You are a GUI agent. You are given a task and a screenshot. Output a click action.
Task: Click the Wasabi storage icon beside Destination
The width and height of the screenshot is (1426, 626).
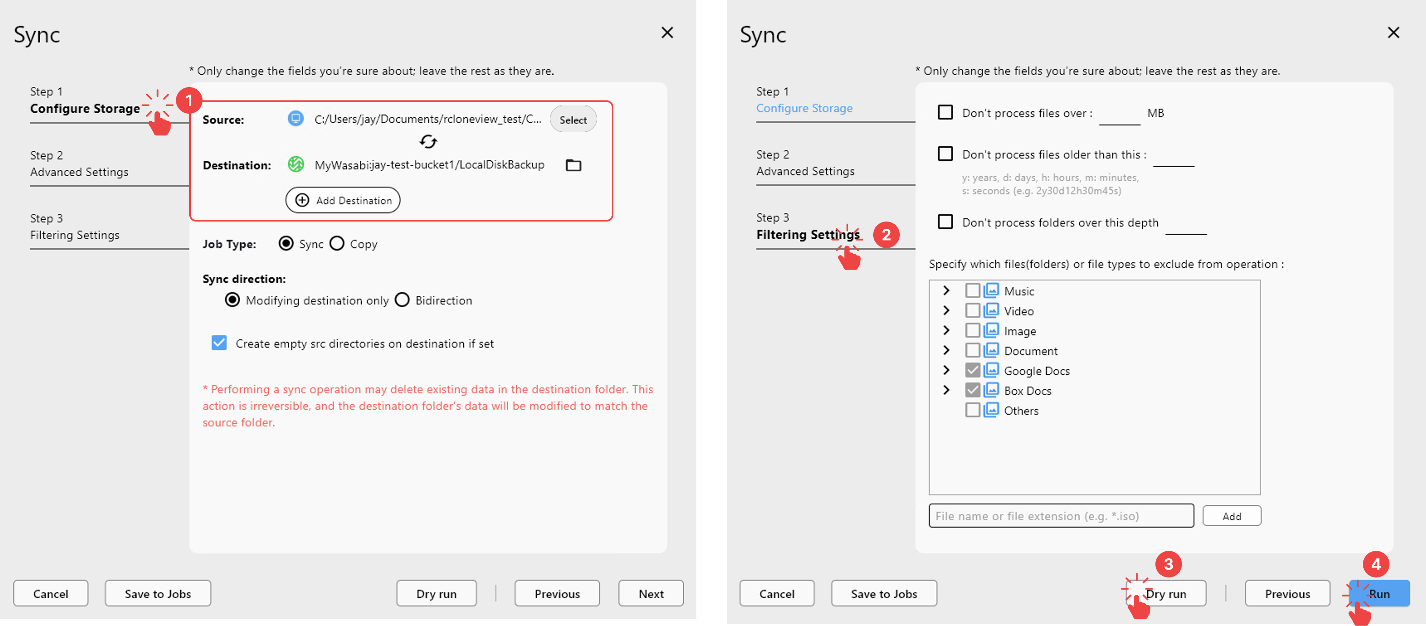(x=296, y=164)
